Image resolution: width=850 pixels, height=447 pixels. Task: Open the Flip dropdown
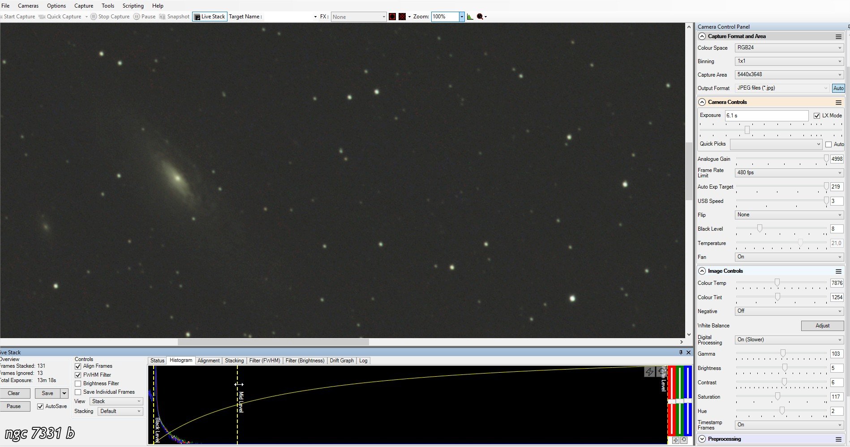[790, 215]
